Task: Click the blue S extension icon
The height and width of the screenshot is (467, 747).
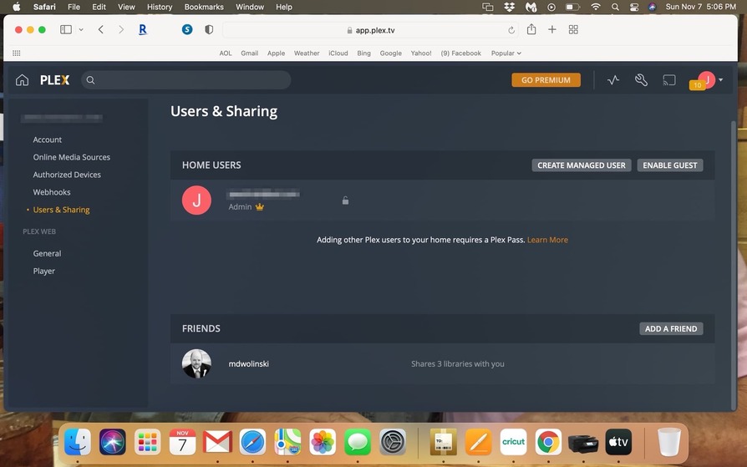Action: pos(187,29)
